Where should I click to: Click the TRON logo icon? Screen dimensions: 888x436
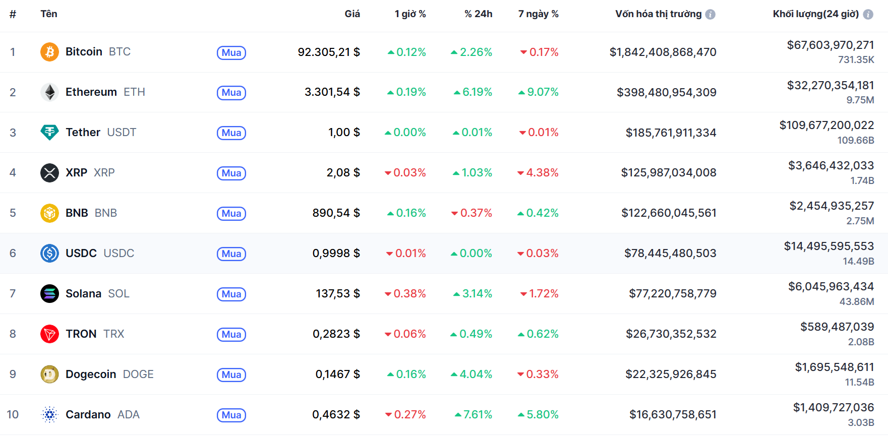pos(49,334)
